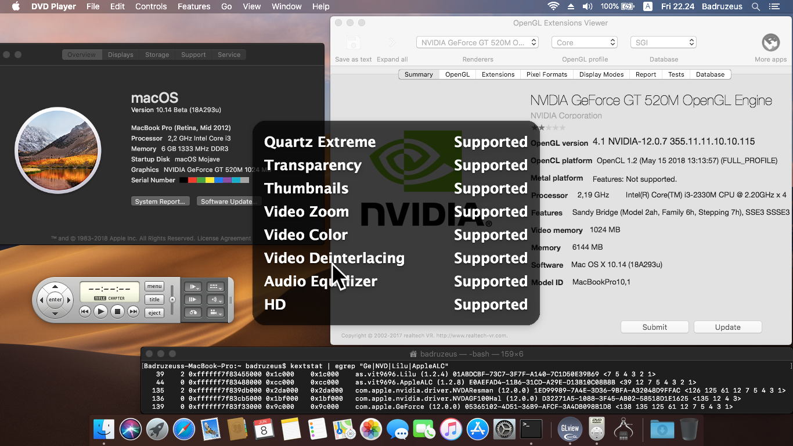Open slow motion dropdown in DVD drawer
Image resolution: width=793 pixels, height=446 pixels.
coord(192,287)
